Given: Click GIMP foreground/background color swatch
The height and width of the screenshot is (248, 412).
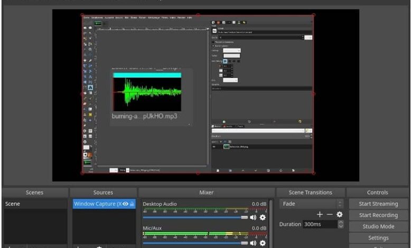Looking at the screenshot, I should tap(87, 148).
